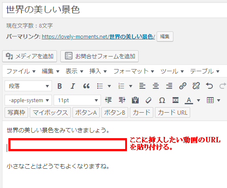Click the post title field 世界の美しい景色
This screenshot has width=227, height=188.
point(115,10)
